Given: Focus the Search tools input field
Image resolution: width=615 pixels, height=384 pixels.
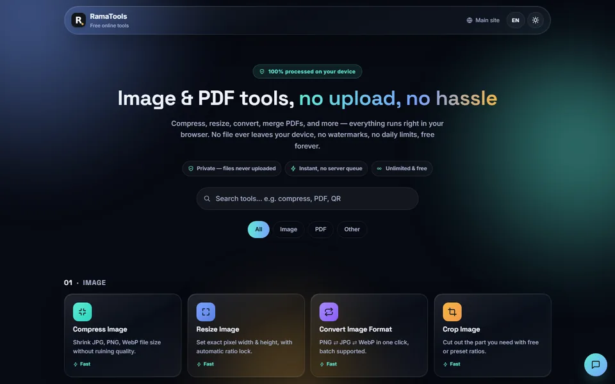Looking at the screenshot, I should (x=307, y=198).
